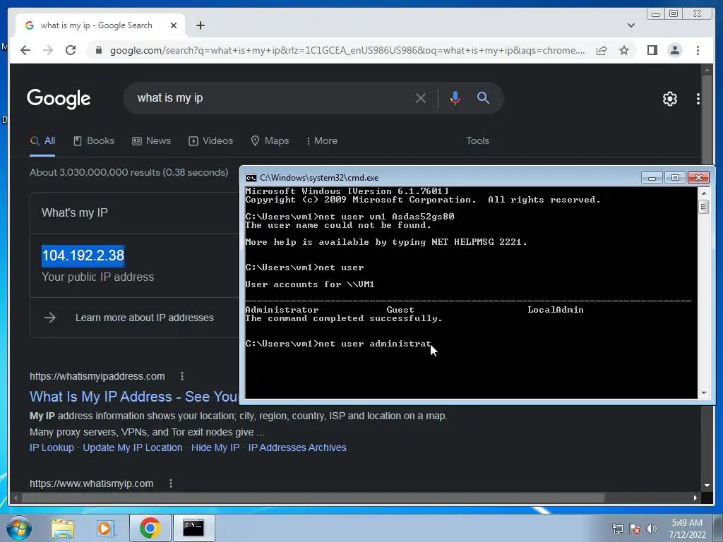Switch to Chrome via taskbar
The image size is (723, 542).
pyautogui.click(x=150, y=528)
